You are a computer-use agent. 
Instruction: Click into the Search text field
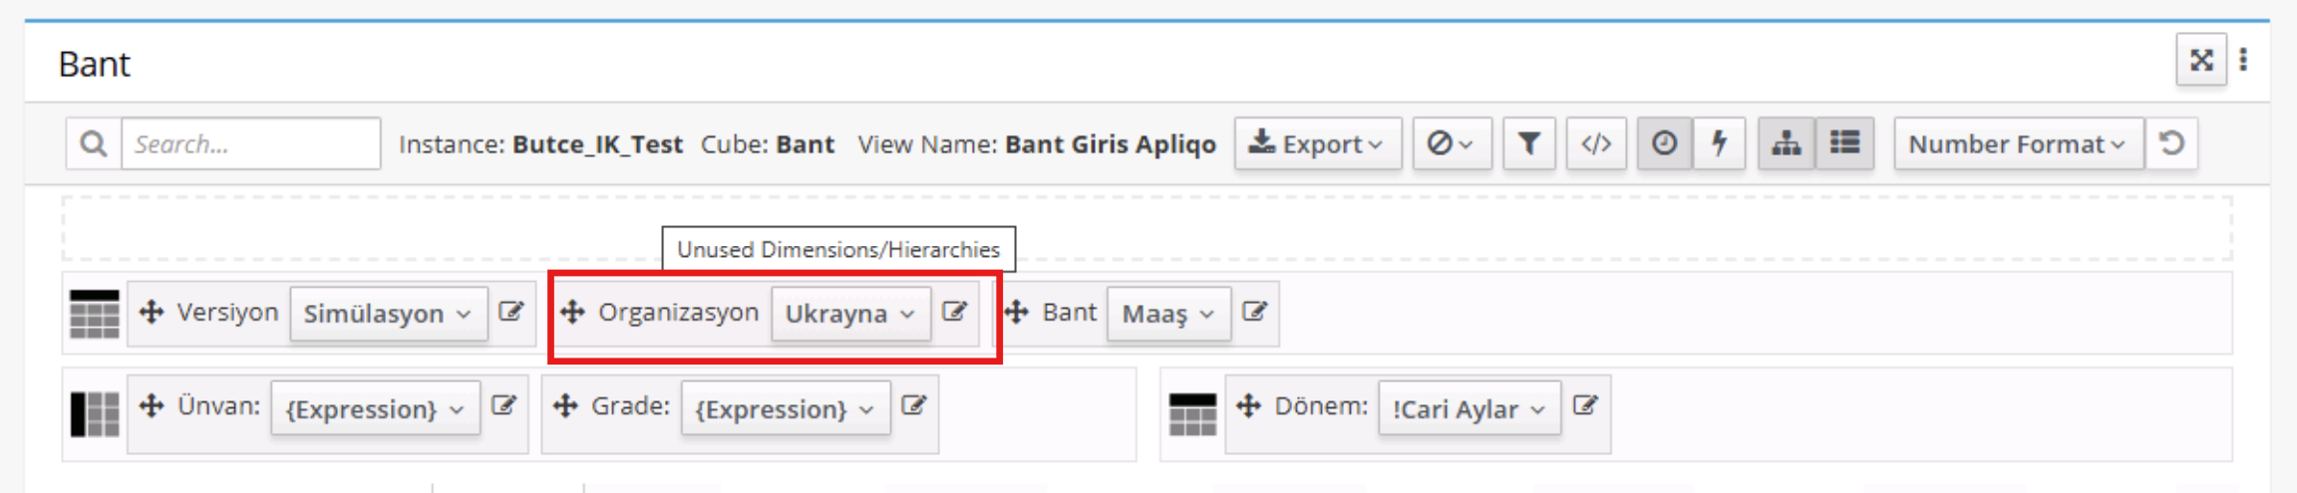pyautogui.click(x=250, y=144)
